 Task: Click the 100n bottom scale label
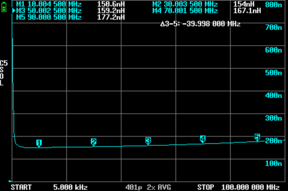(x=274, y=164)
